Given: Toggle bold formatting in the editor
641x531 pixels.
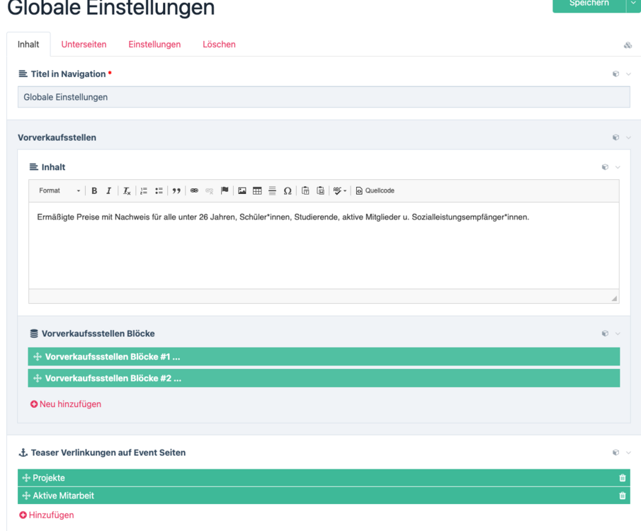Looking at the screenshot, I should (94, 191).
